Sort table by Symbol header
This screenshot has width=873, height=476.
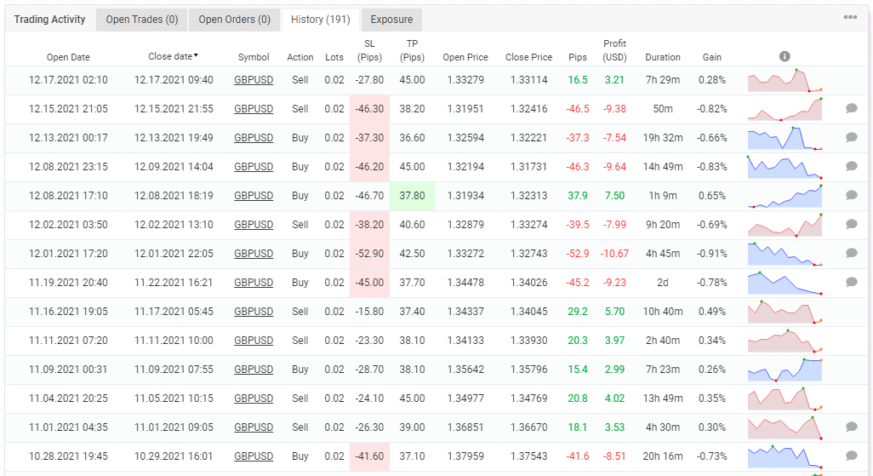[254, 57]
